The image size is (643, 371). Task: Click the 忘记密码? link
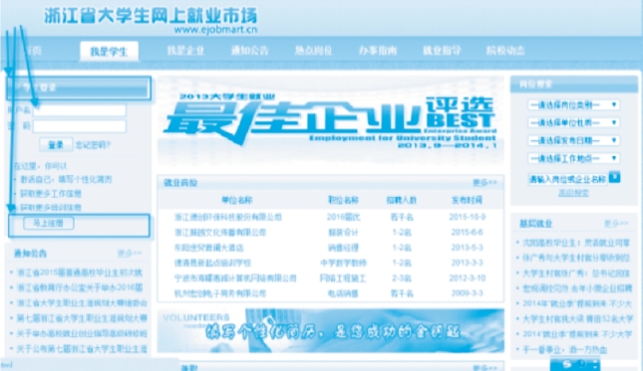click(93, 145)
